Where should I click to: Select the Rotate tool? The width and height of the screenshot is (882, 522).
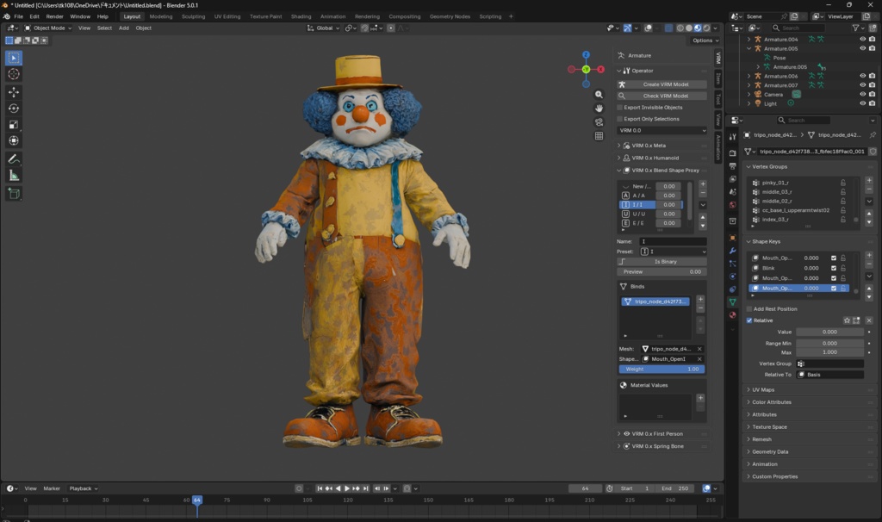14,109
